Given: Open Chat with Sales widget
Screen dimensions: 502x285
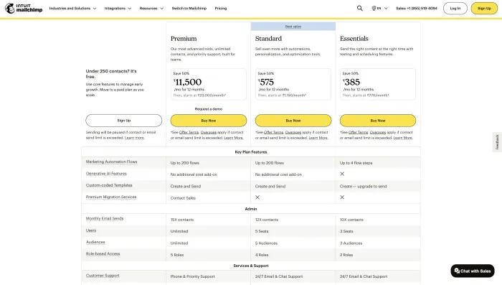Looking at the screenshot, I should tap(473, 271).
